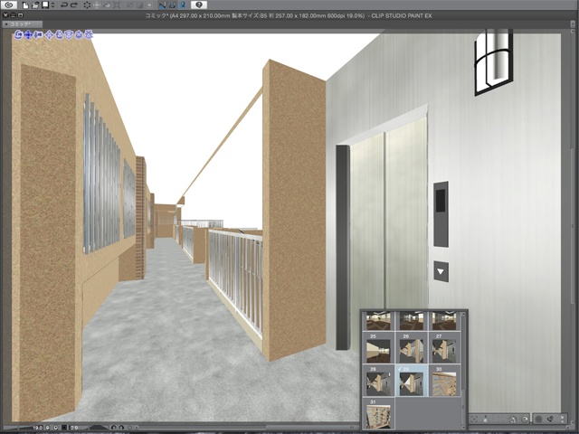Open the help support icon
This screenshot has width=579, height=434.
[199, 5]
